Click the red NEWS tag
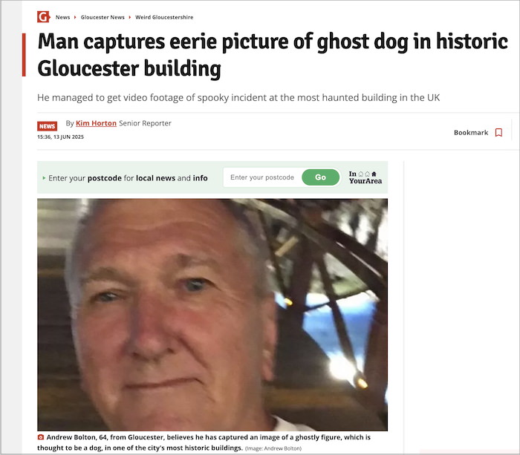This screenshot has height=455, width=520. click(x=47, y=126)
